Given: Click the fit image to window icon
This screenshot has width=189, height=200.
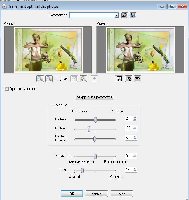Looking at the screenshot, I should [x=74, y=79].
